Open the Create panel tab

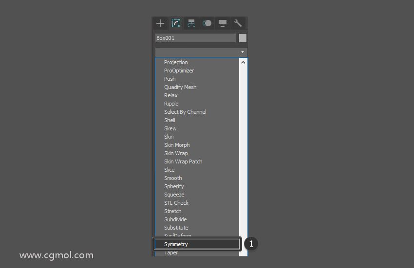(160, 23)
